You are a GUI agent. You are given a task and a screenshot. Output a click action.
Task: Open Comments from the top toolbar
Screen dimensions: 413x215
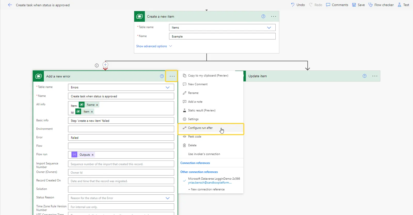click(337, 5)
